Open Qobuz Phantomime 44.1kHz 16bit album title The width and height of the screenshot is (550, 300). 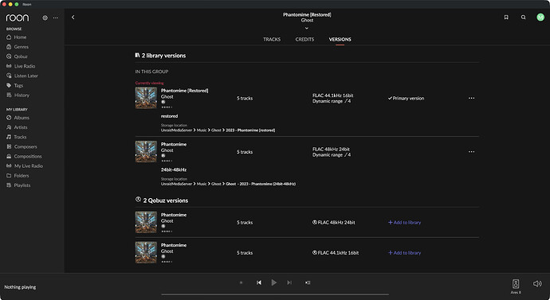coord(174,245)
